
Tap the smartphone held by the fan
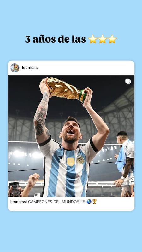15,189
